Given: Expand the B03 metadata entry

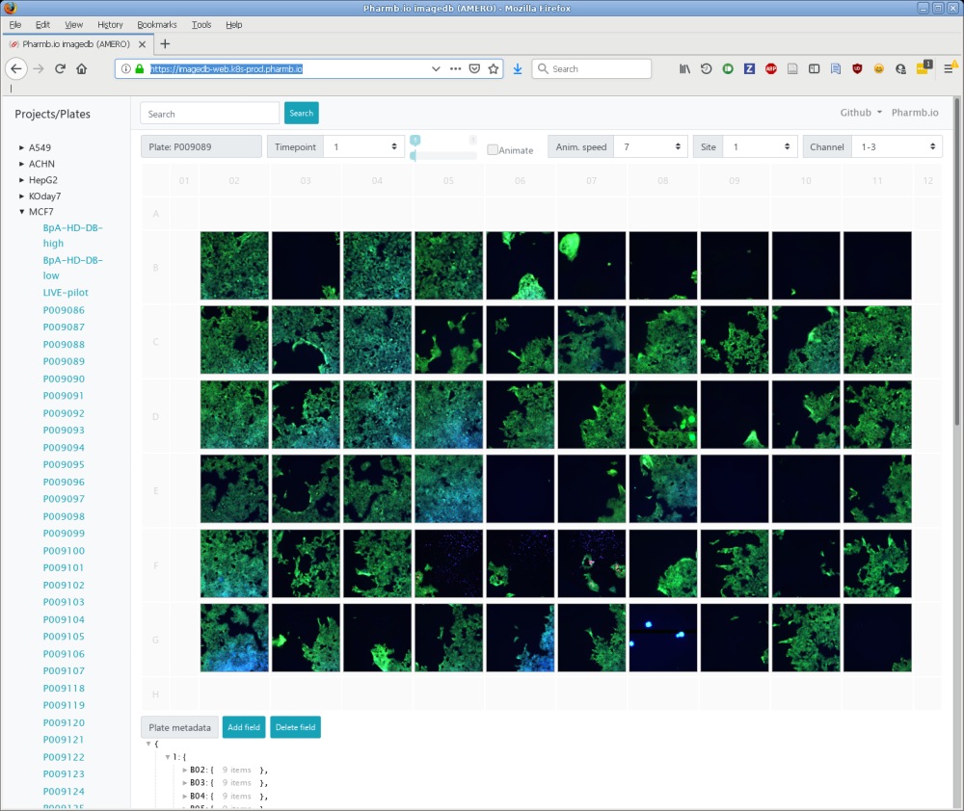Looking at the screenshot, I should 185,783.
